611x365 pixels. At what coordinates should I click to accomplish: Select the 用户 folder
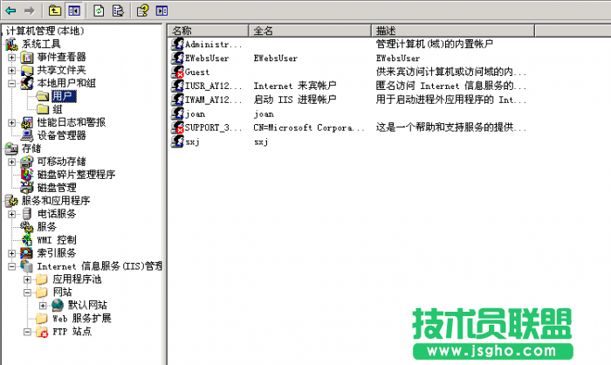coord(63,96)
